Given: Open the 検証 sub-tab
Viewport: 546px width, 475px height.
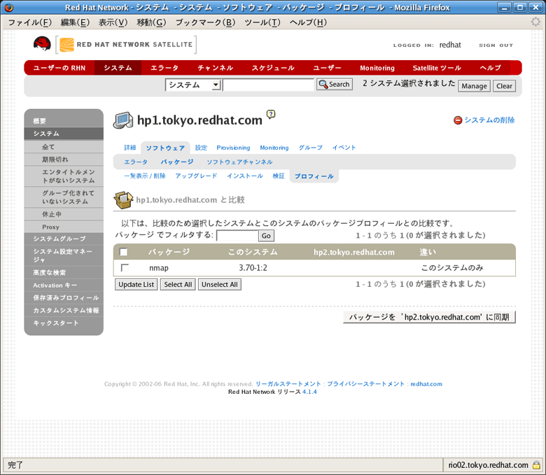Looking at the screenshot, I should (279, 176).
